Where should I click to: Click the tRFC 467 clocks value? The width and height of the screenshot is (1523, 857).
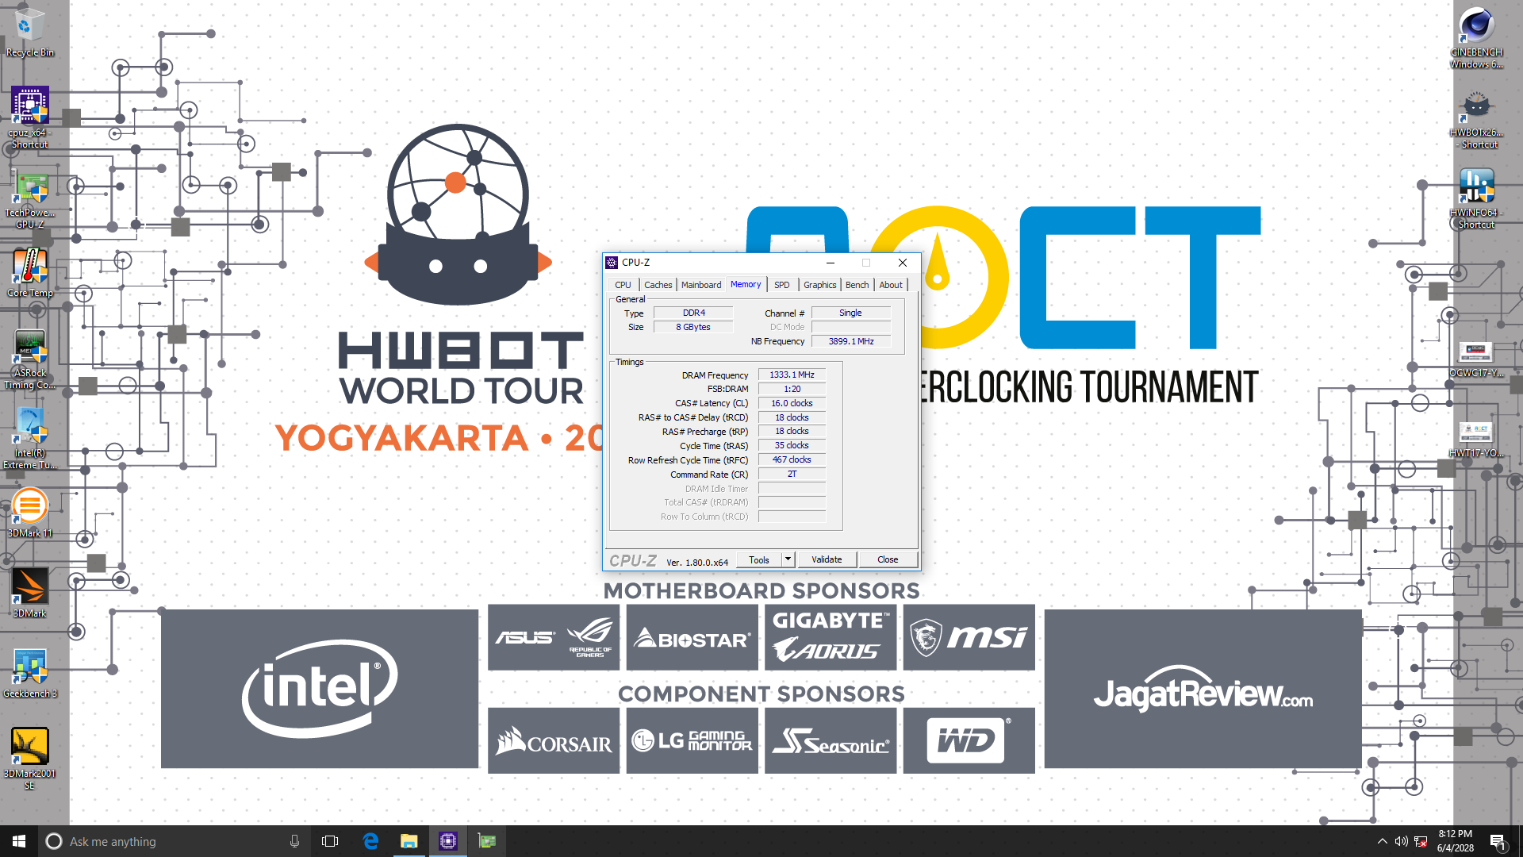pyautogui.click(x=792, y=460)
